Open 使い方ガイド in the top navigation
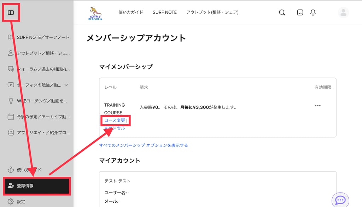 tap(131, 12)
